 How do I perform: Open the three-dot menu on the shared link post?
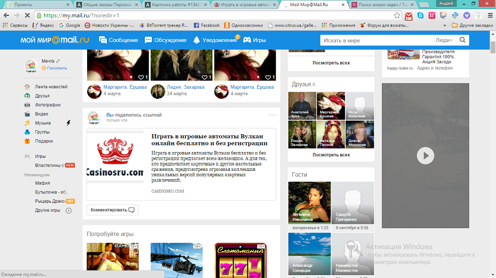pos(272,115)
